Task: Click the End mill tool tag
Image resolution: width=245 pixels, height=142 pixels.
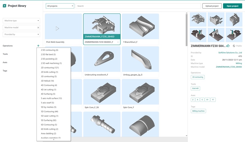Action: click(x=195, y=88)
